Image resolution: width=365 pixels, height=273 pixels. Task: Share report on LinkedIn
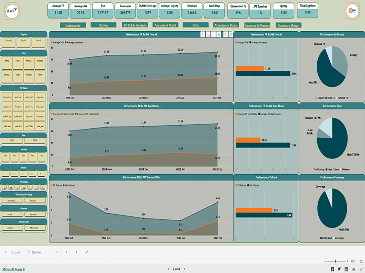[346, 269]
